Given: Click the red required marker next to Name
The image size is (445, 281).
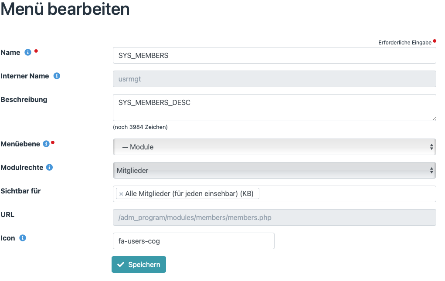Looking at the screenshot, I should 36,50.
